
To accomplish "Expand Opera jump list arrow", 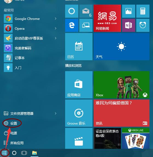I will 56,28.
